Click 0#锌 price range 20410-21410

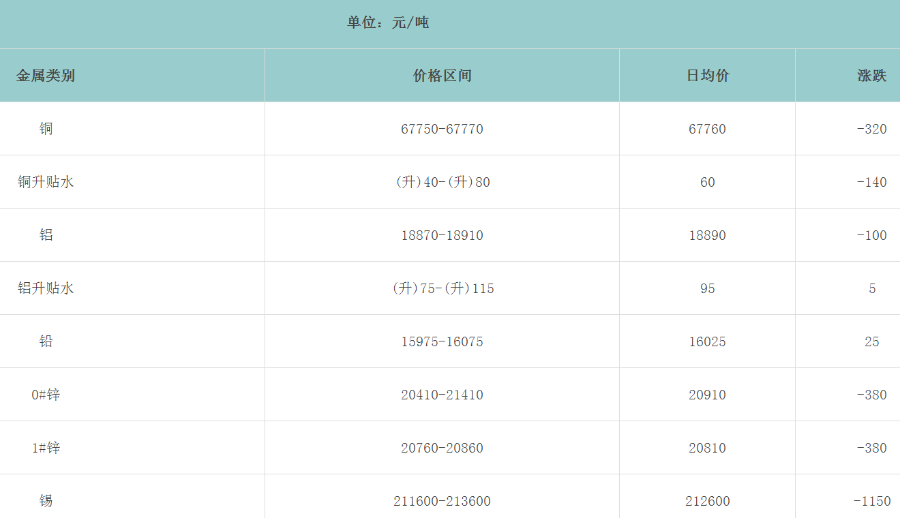(442, 395)
